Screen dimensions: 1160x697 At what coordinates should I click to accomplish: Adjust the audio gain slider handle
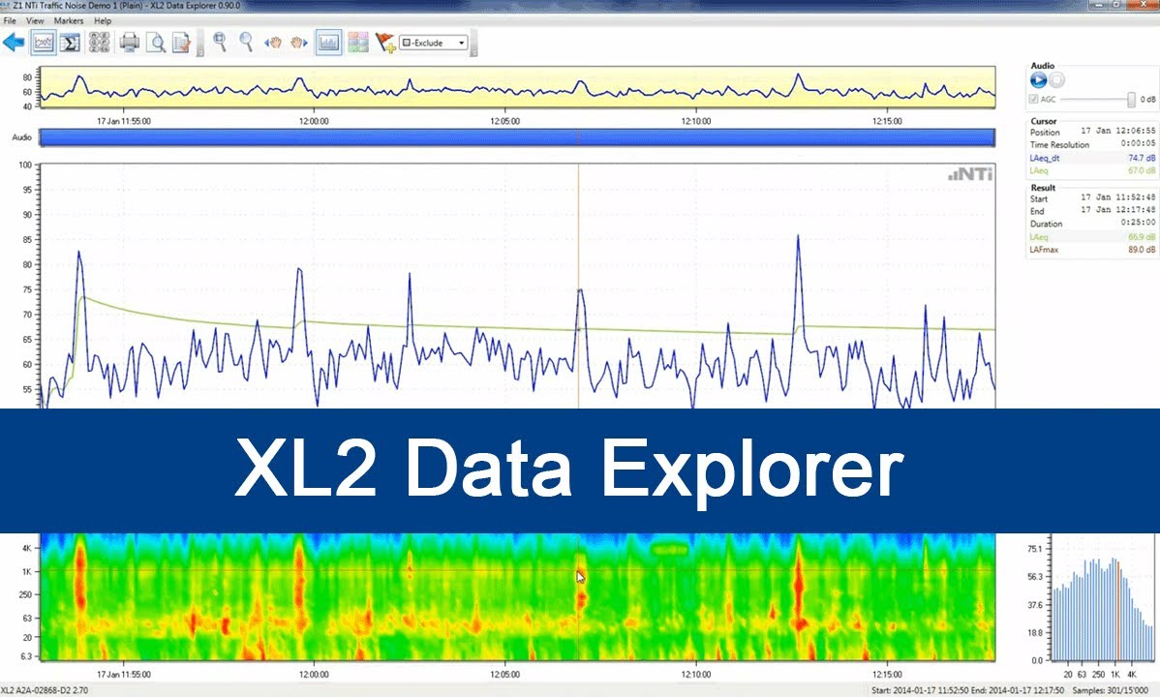coord(1130,99)
